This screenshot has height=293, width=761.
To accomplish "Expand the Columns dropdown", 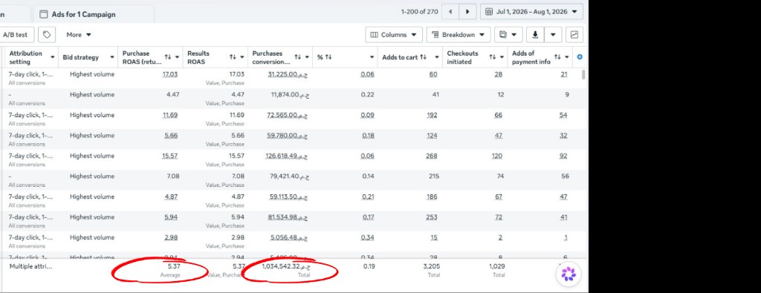I will coord(394,35).
